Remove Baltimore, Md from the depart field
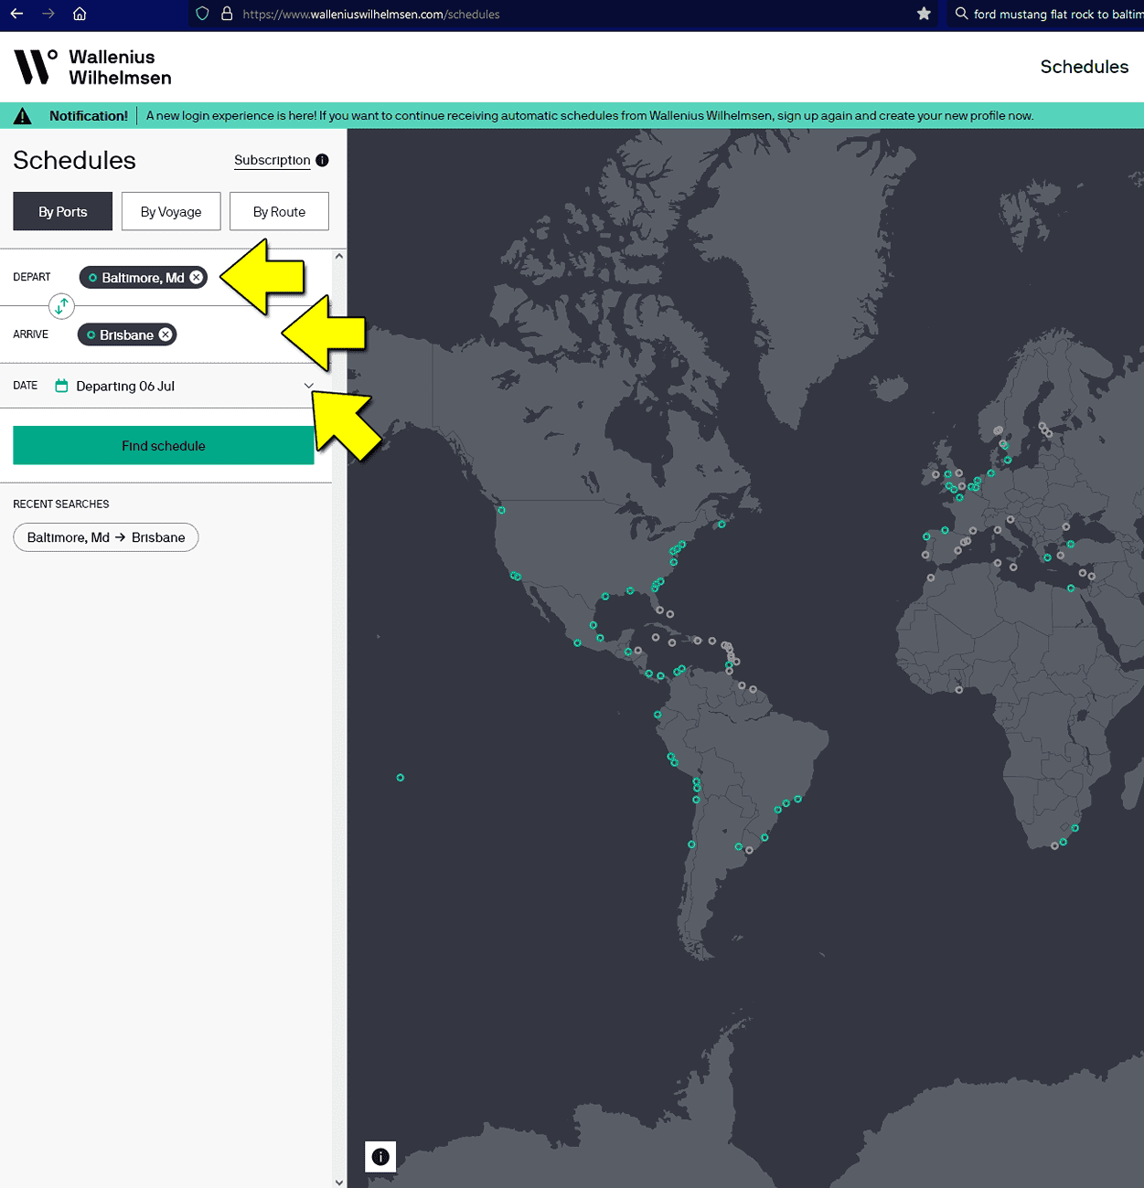 (x=197, y=277)
